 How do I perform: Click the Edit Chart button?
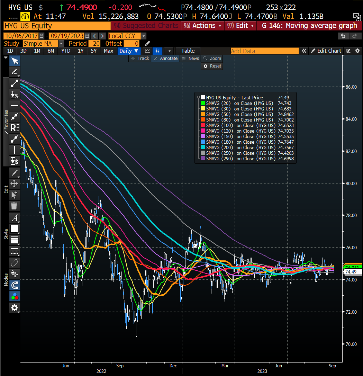(x=326, y=51)
